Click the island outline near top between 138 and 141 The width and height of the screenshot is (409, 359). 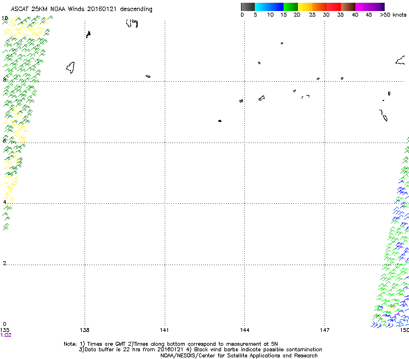pos(132,23)
